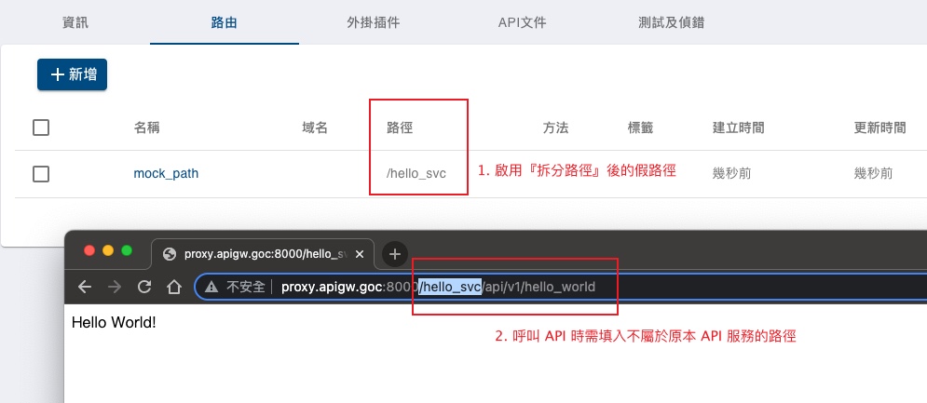Click the red close window button
This screenshot has height=403, width=927.
pos(89,250)
